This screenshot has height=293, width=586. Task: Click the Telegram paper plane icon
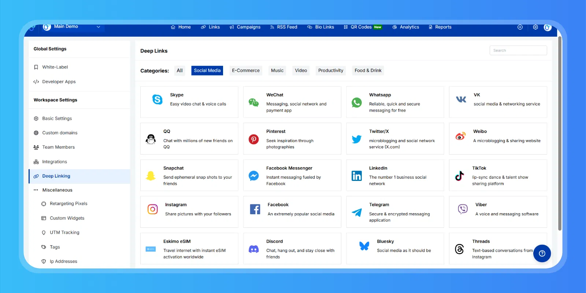pos(357,212)
